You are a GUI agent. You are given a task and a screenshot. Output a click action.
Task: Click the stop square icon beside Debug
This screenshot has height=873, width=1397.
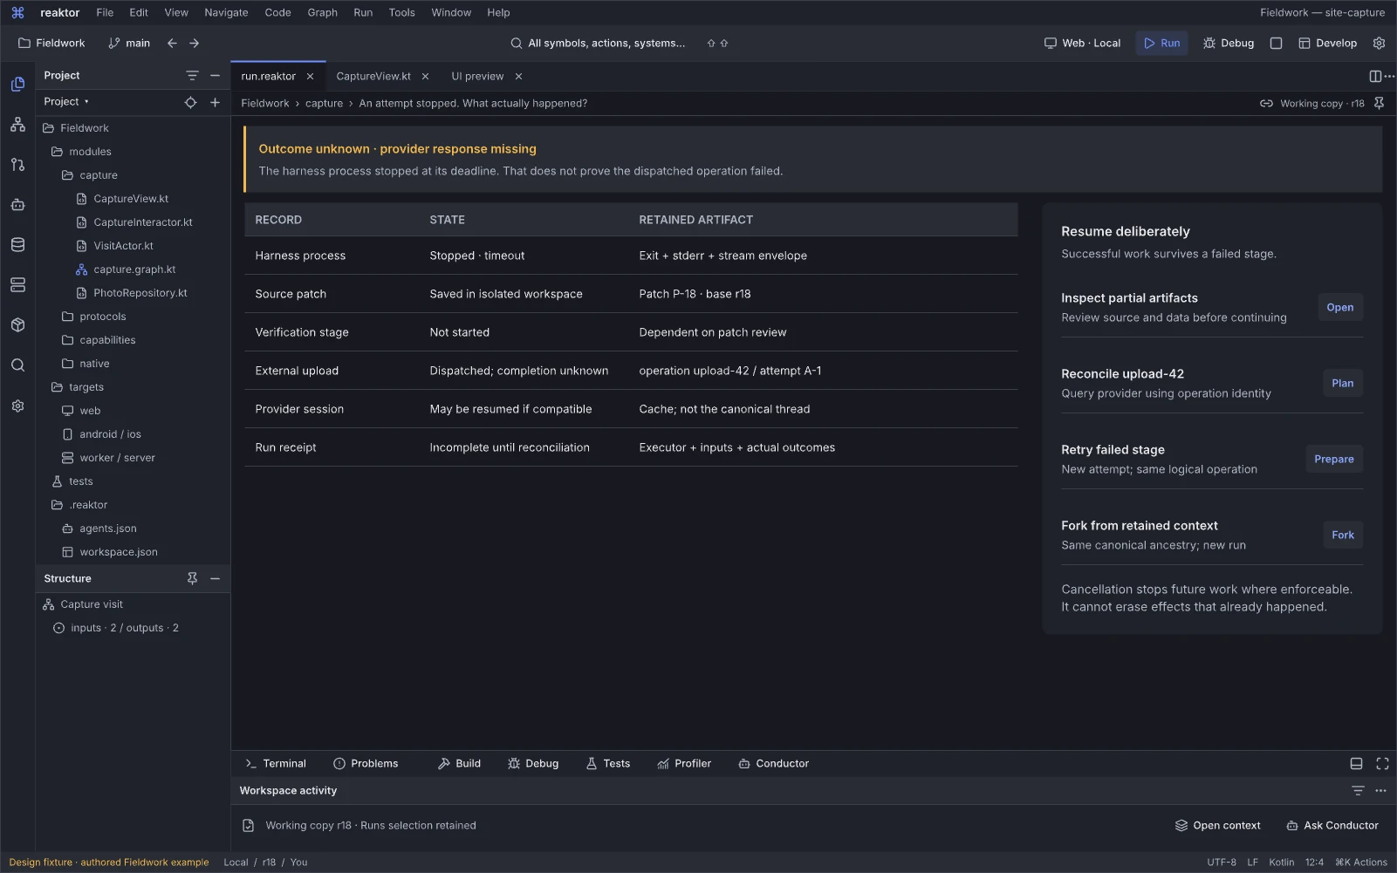1276,43
